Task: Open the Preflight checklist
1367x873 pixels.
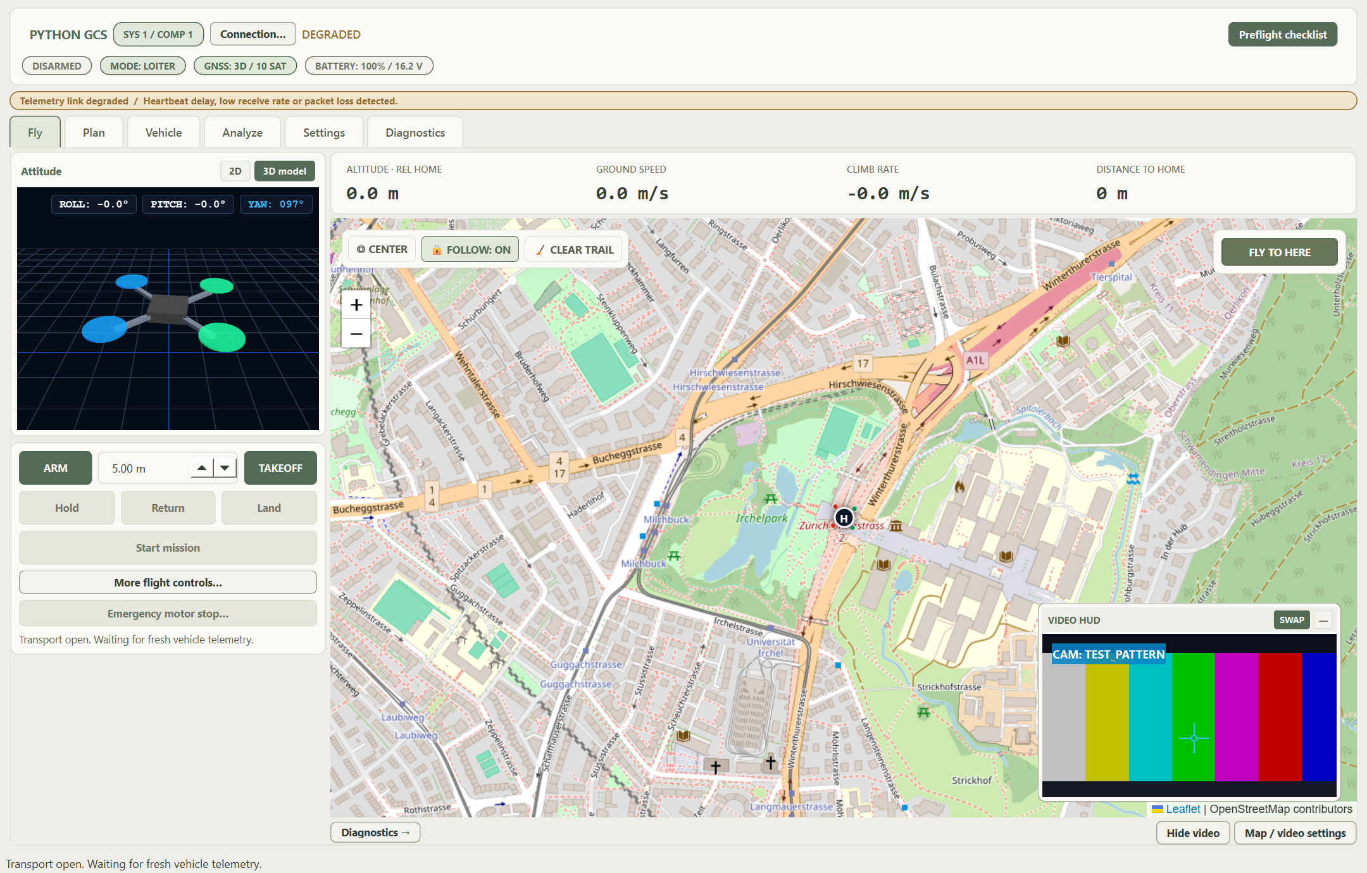Action: pos(1283,34)
